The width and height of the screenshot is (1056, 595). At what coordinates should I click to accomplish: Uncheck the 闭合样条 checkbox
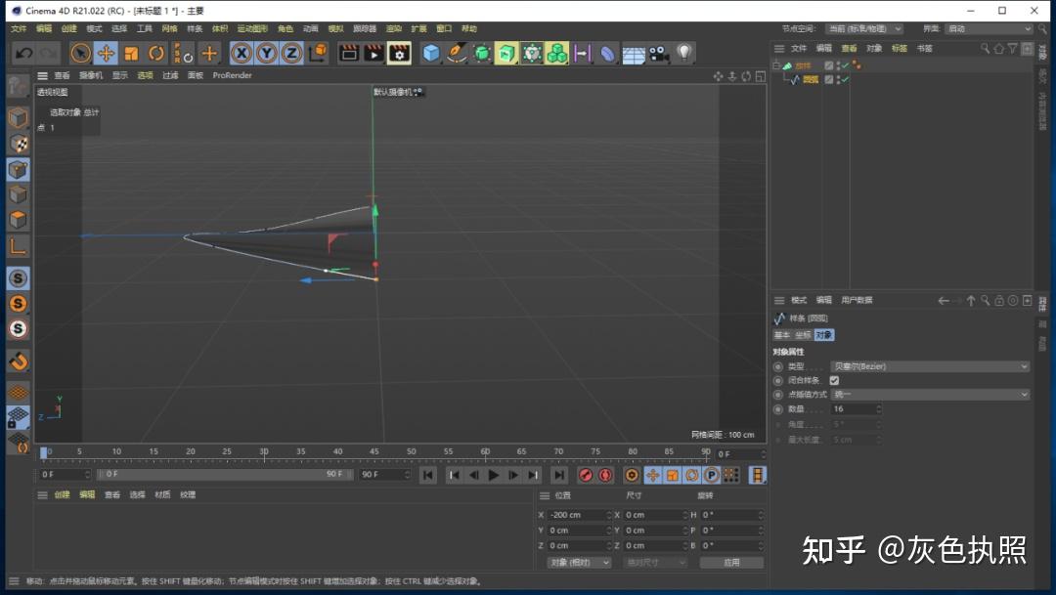834,380
